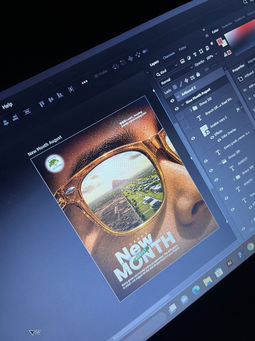
Task: Hide the Artboard 2 layer
Action: coord(172,100)
